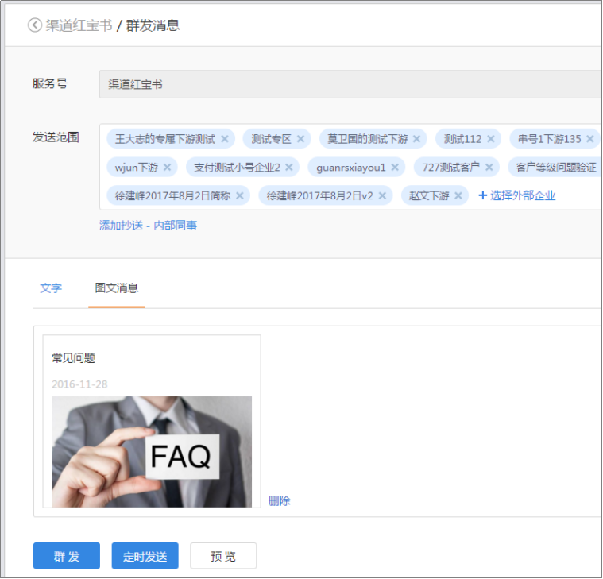603x579 pixels.
Task: Switch to the 文字 tab
Action: 51,288
